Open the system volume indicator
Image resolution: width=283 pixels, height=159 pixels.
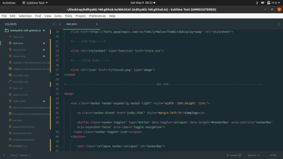263,3
